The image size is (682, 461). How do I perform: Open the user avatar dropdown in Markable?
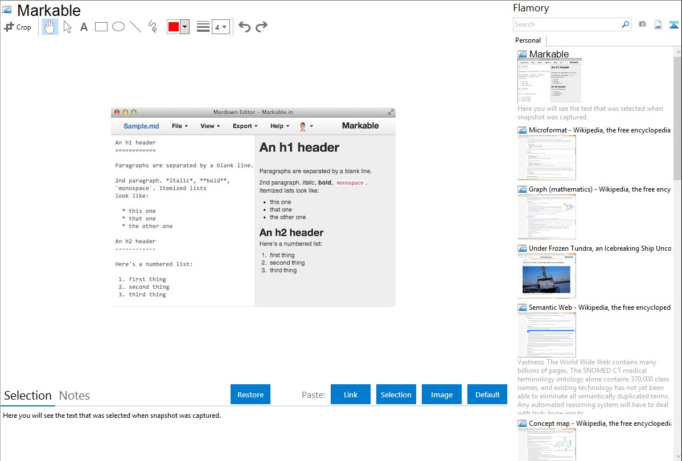tap(306, 126)
